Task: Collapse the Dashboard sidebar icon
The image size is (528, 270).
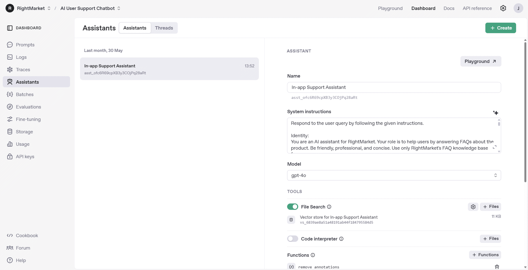Action: 10,28
